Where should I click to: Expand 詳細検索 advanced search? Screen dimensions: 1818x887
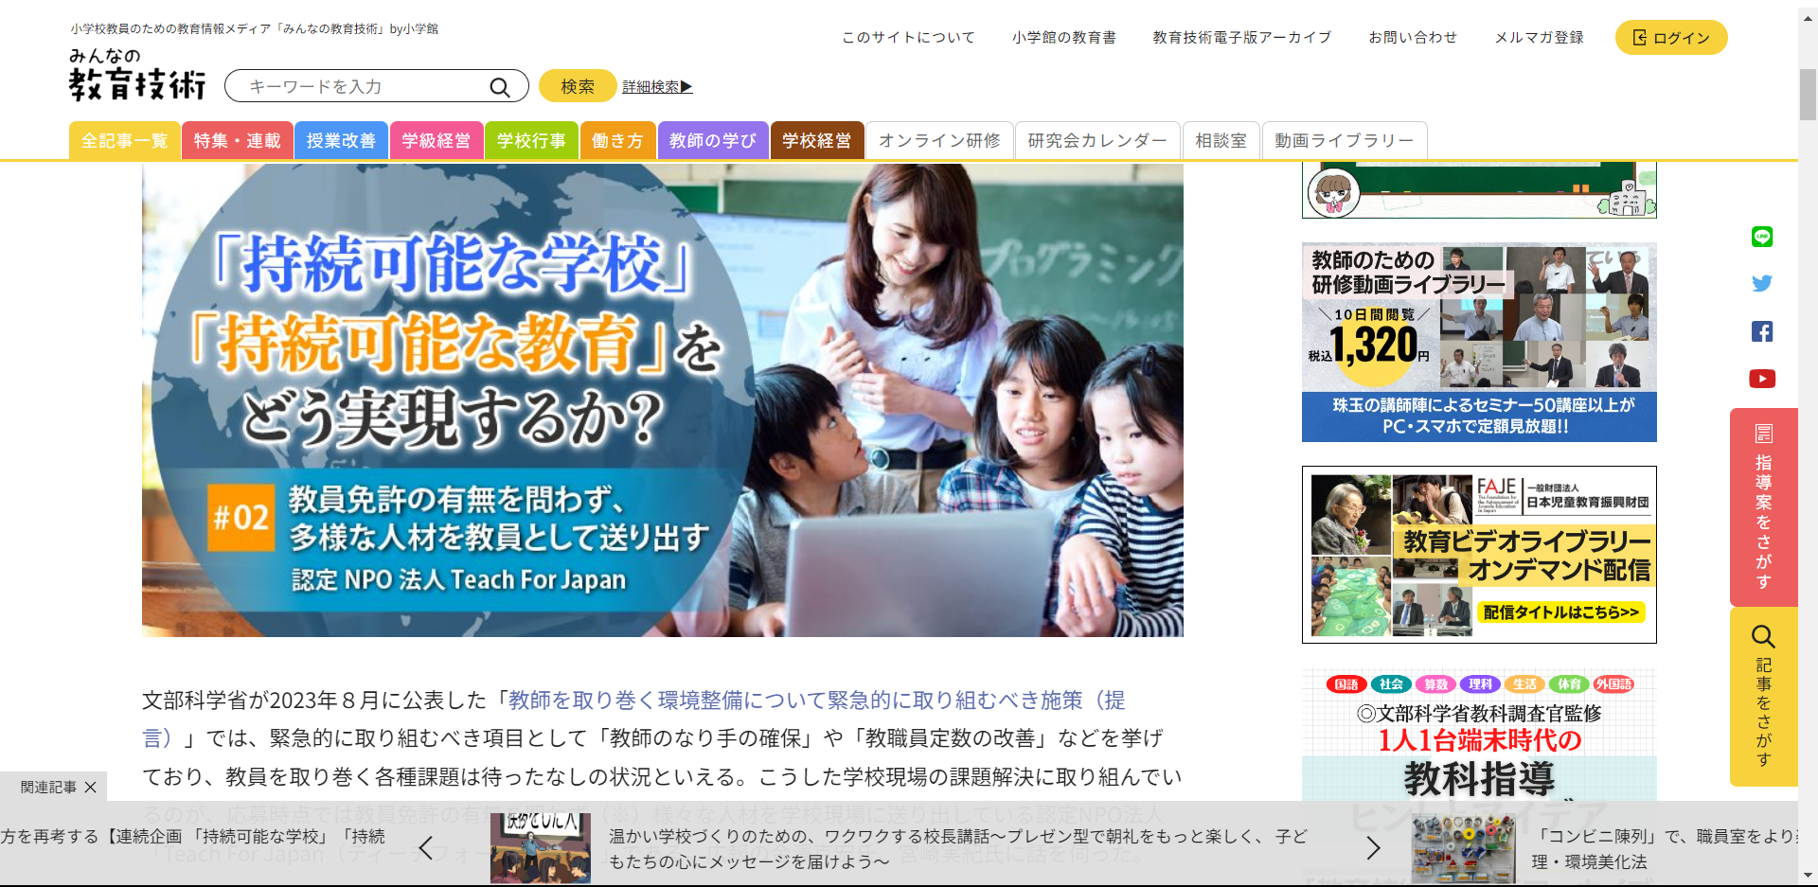655,86
